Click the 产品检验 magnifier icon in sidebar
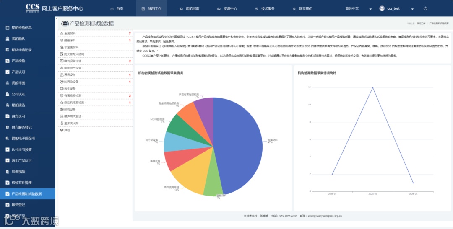This screenshot has height=229, width=453. click(8, 61)
